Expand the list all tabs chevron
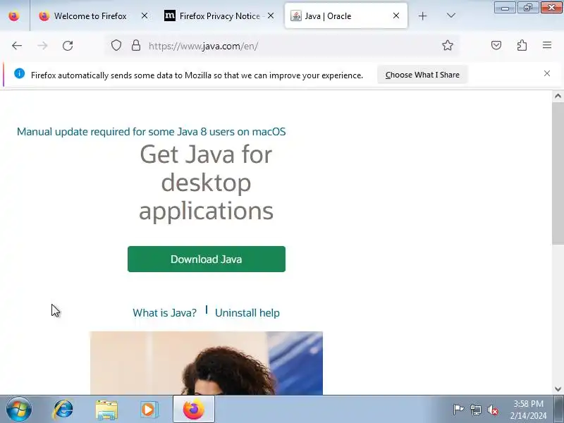564x423 pixels. (x=450, y=16)
